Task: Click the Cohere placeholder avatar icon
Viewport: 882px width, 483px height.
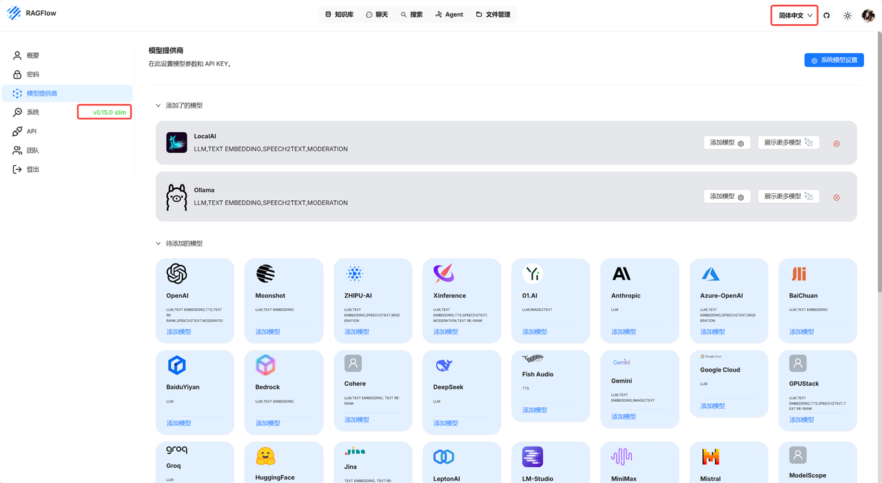Action: (353, 363)
